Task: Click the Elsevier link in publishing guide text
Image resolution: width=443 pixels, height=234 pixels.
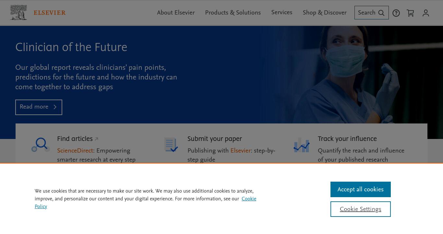Action: coord(240,151)
